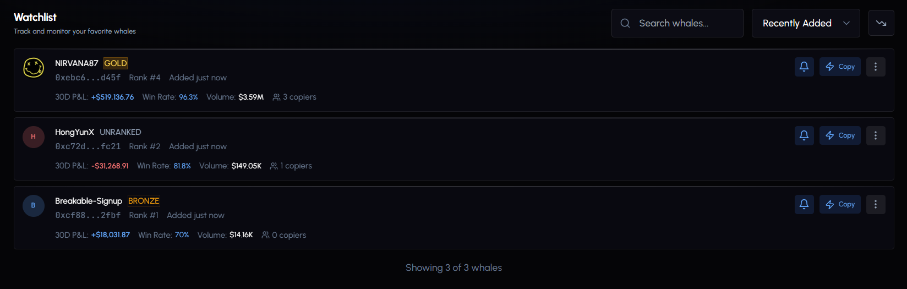Viewport: 907px width, 289px height.
Task: Copy trades of Breakable-Signup whale
Action: [840, 204]
